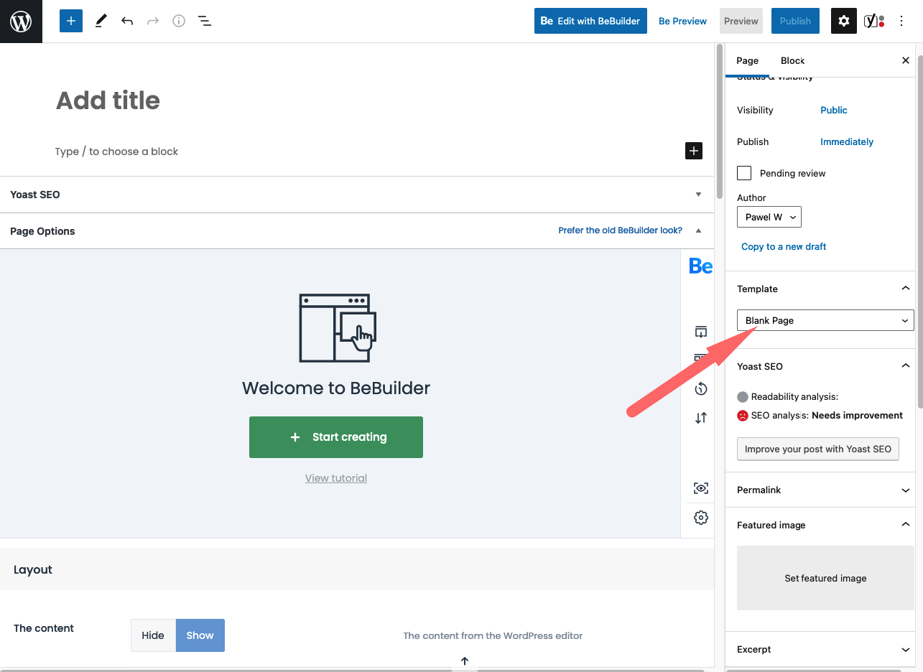Toggle the Settings gear in top bar
The width and height of the screenshot is (923, 672).
(x=844, y=21)
